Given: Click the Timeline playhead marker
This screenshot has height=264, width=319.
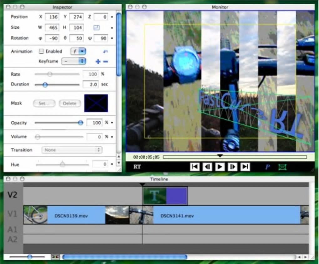Looking at the screenshot, I should (x=143, y=185).
